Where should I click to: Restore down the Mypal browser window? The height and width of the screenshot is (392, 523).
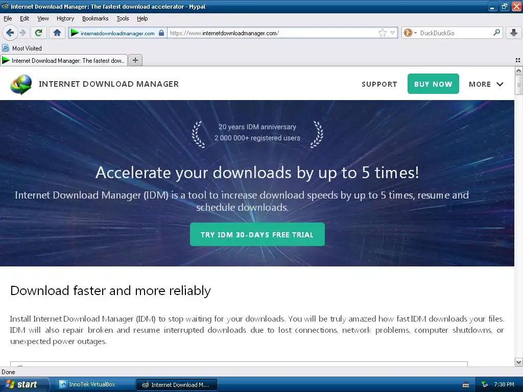click(504, 7)
